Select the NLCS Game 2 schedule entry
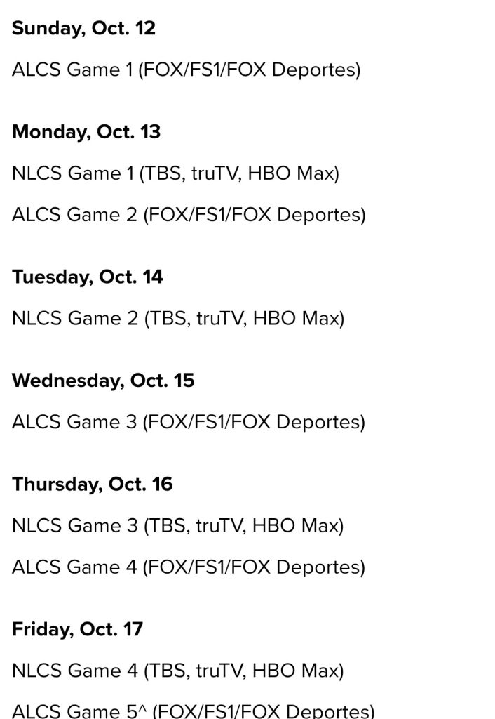Viewport: 495px width, 719px height. click(178, 318)
